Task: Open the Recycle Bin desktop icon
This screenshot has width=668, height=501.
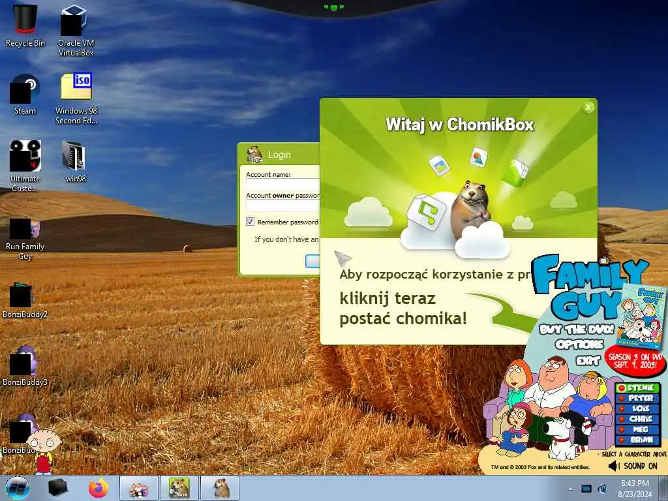Action: 25,25
